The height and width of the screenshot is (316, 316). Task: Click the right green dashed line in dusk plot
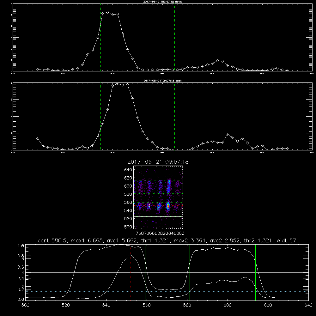174,116
